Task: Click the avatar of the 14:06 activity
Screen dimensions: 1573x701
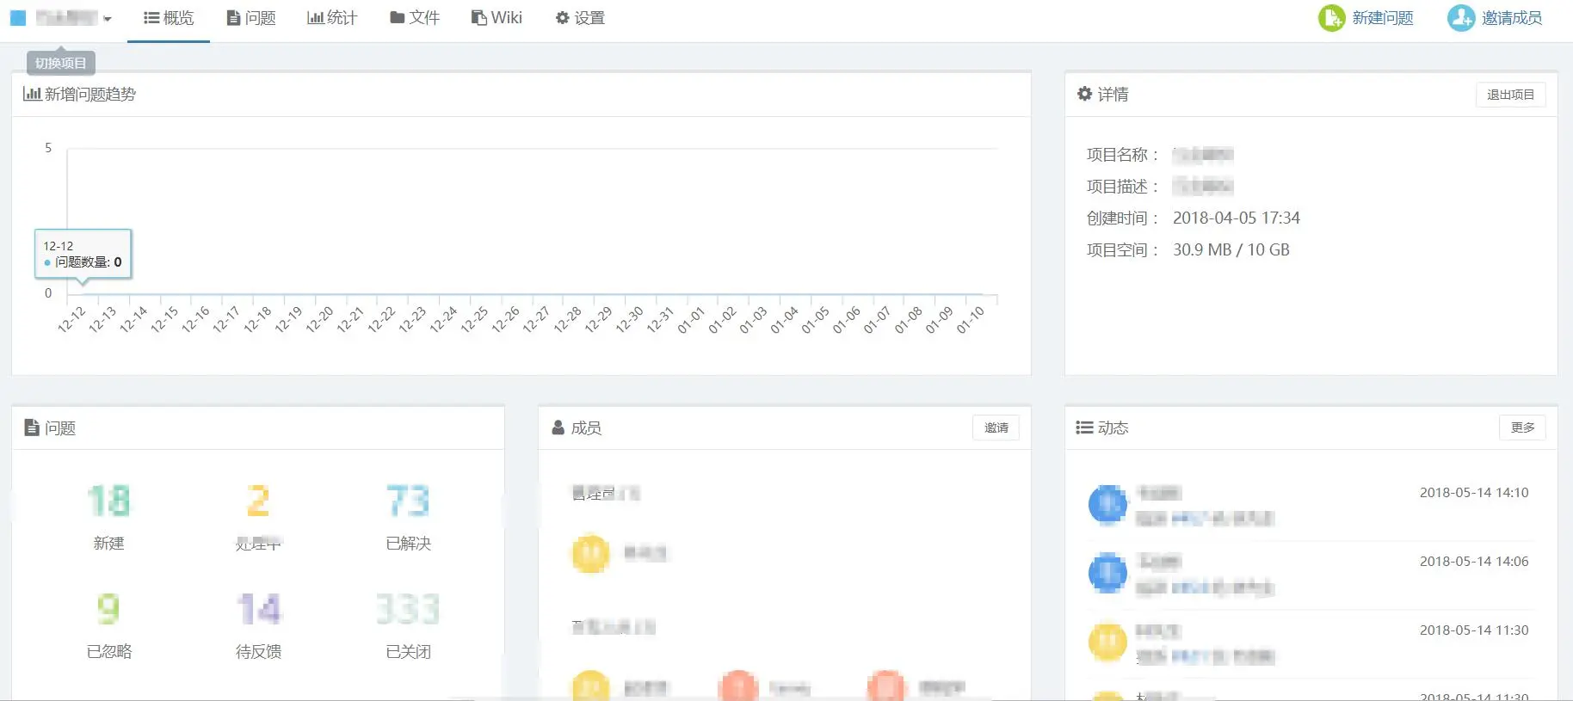Action: pyautogui.click(x=1107, y=574)
